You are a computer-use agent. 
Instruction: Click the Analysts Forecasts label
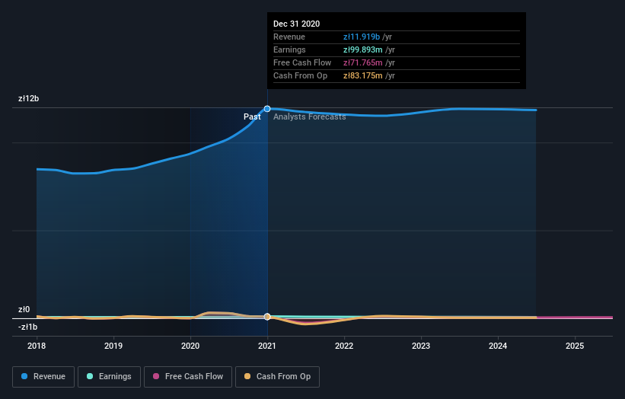[310, 117]
